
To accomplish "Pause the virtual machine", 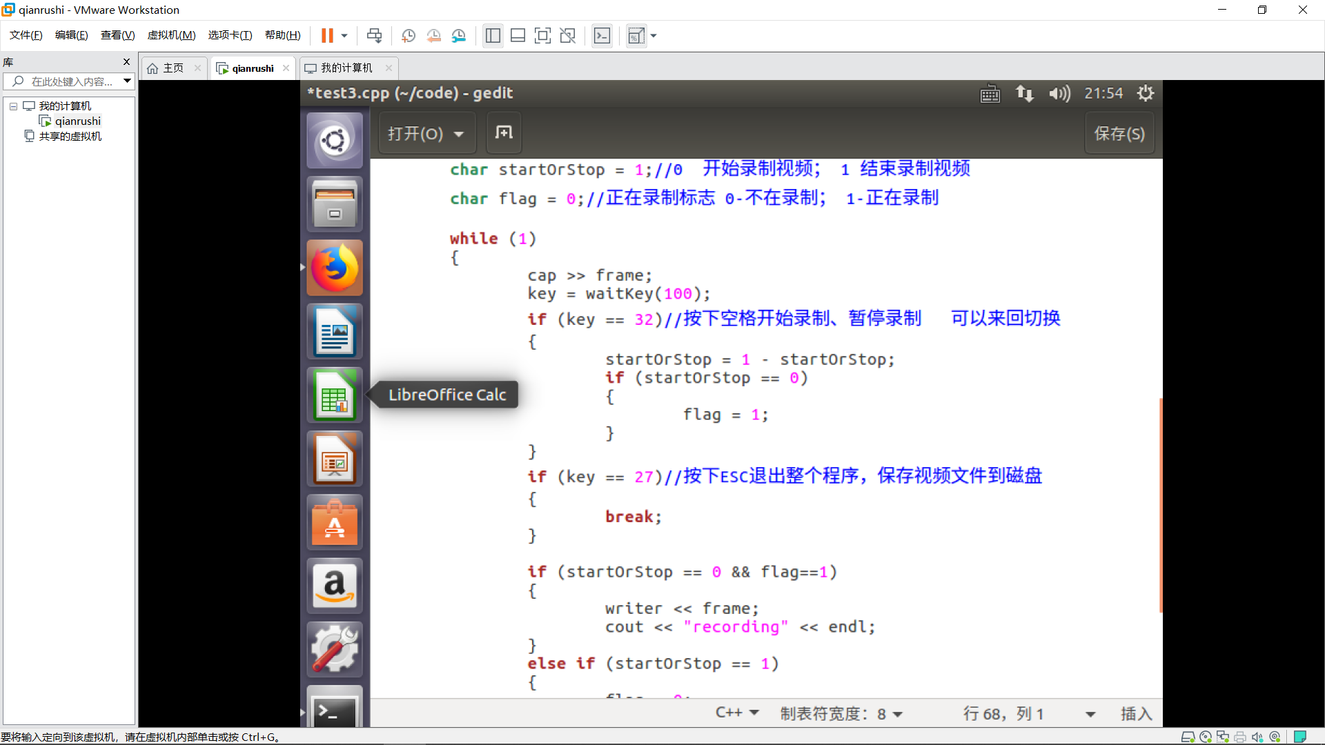I will (x=327, y=36).
